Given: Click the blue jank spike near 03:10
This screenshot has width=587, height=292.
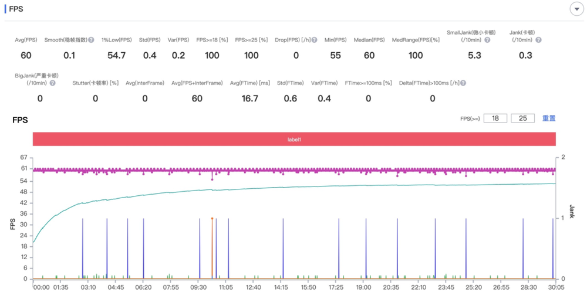Looking at the screenshot, I should (83, 246).
